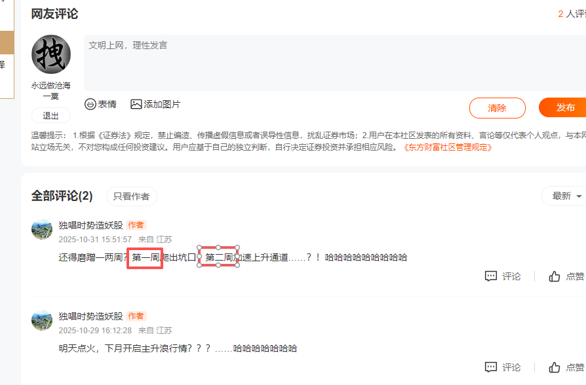Open the 表情 emoji picker icon
Viewport: 586px width, 385px height.
point(90,104)
